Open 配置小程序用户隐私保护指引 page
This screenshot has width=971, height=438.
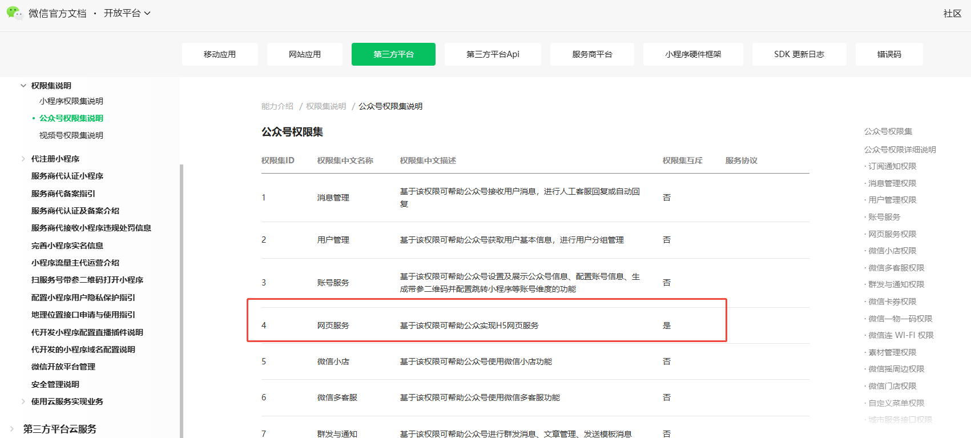[83, 298]
